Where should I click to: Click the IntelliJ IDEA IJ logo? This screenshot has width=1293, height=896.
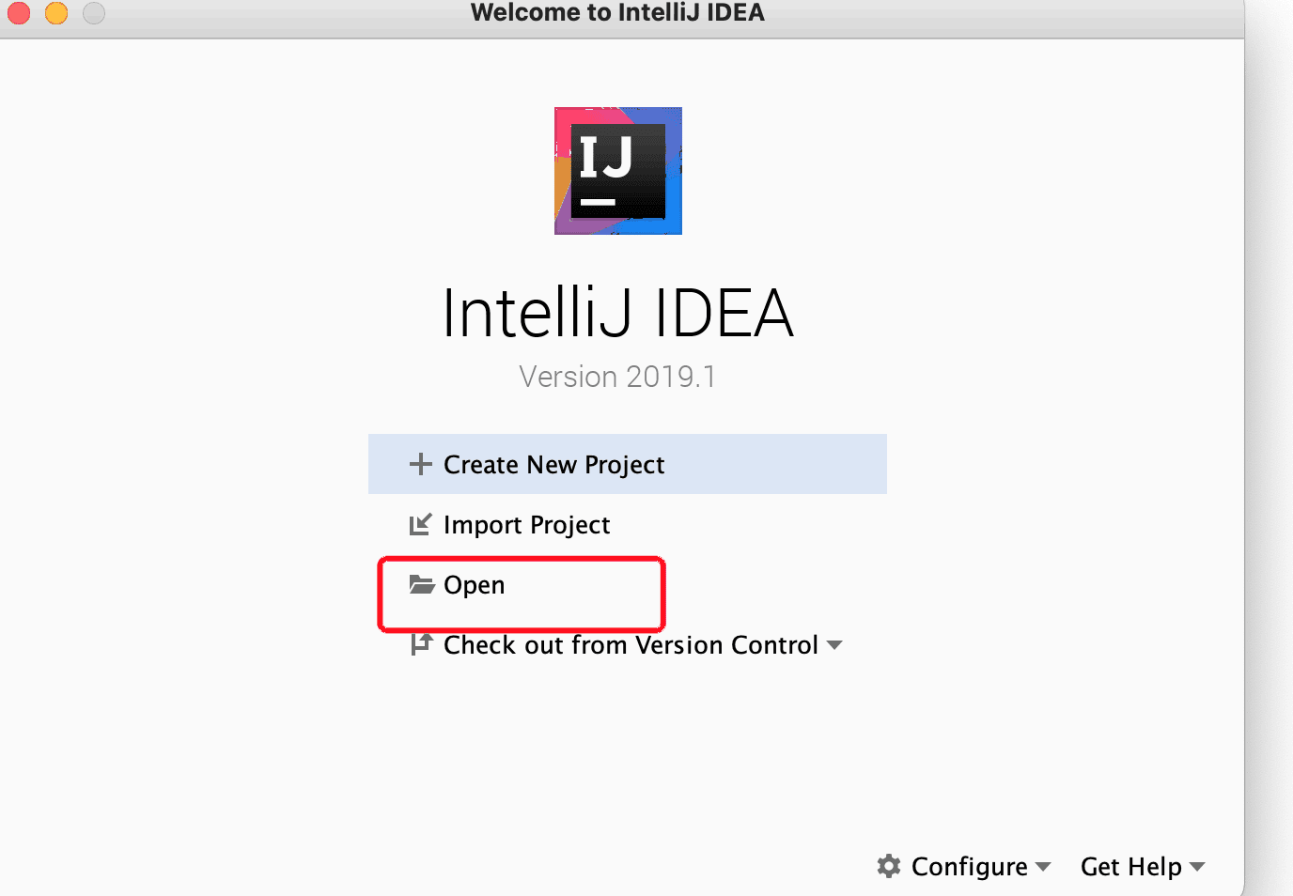618,171
